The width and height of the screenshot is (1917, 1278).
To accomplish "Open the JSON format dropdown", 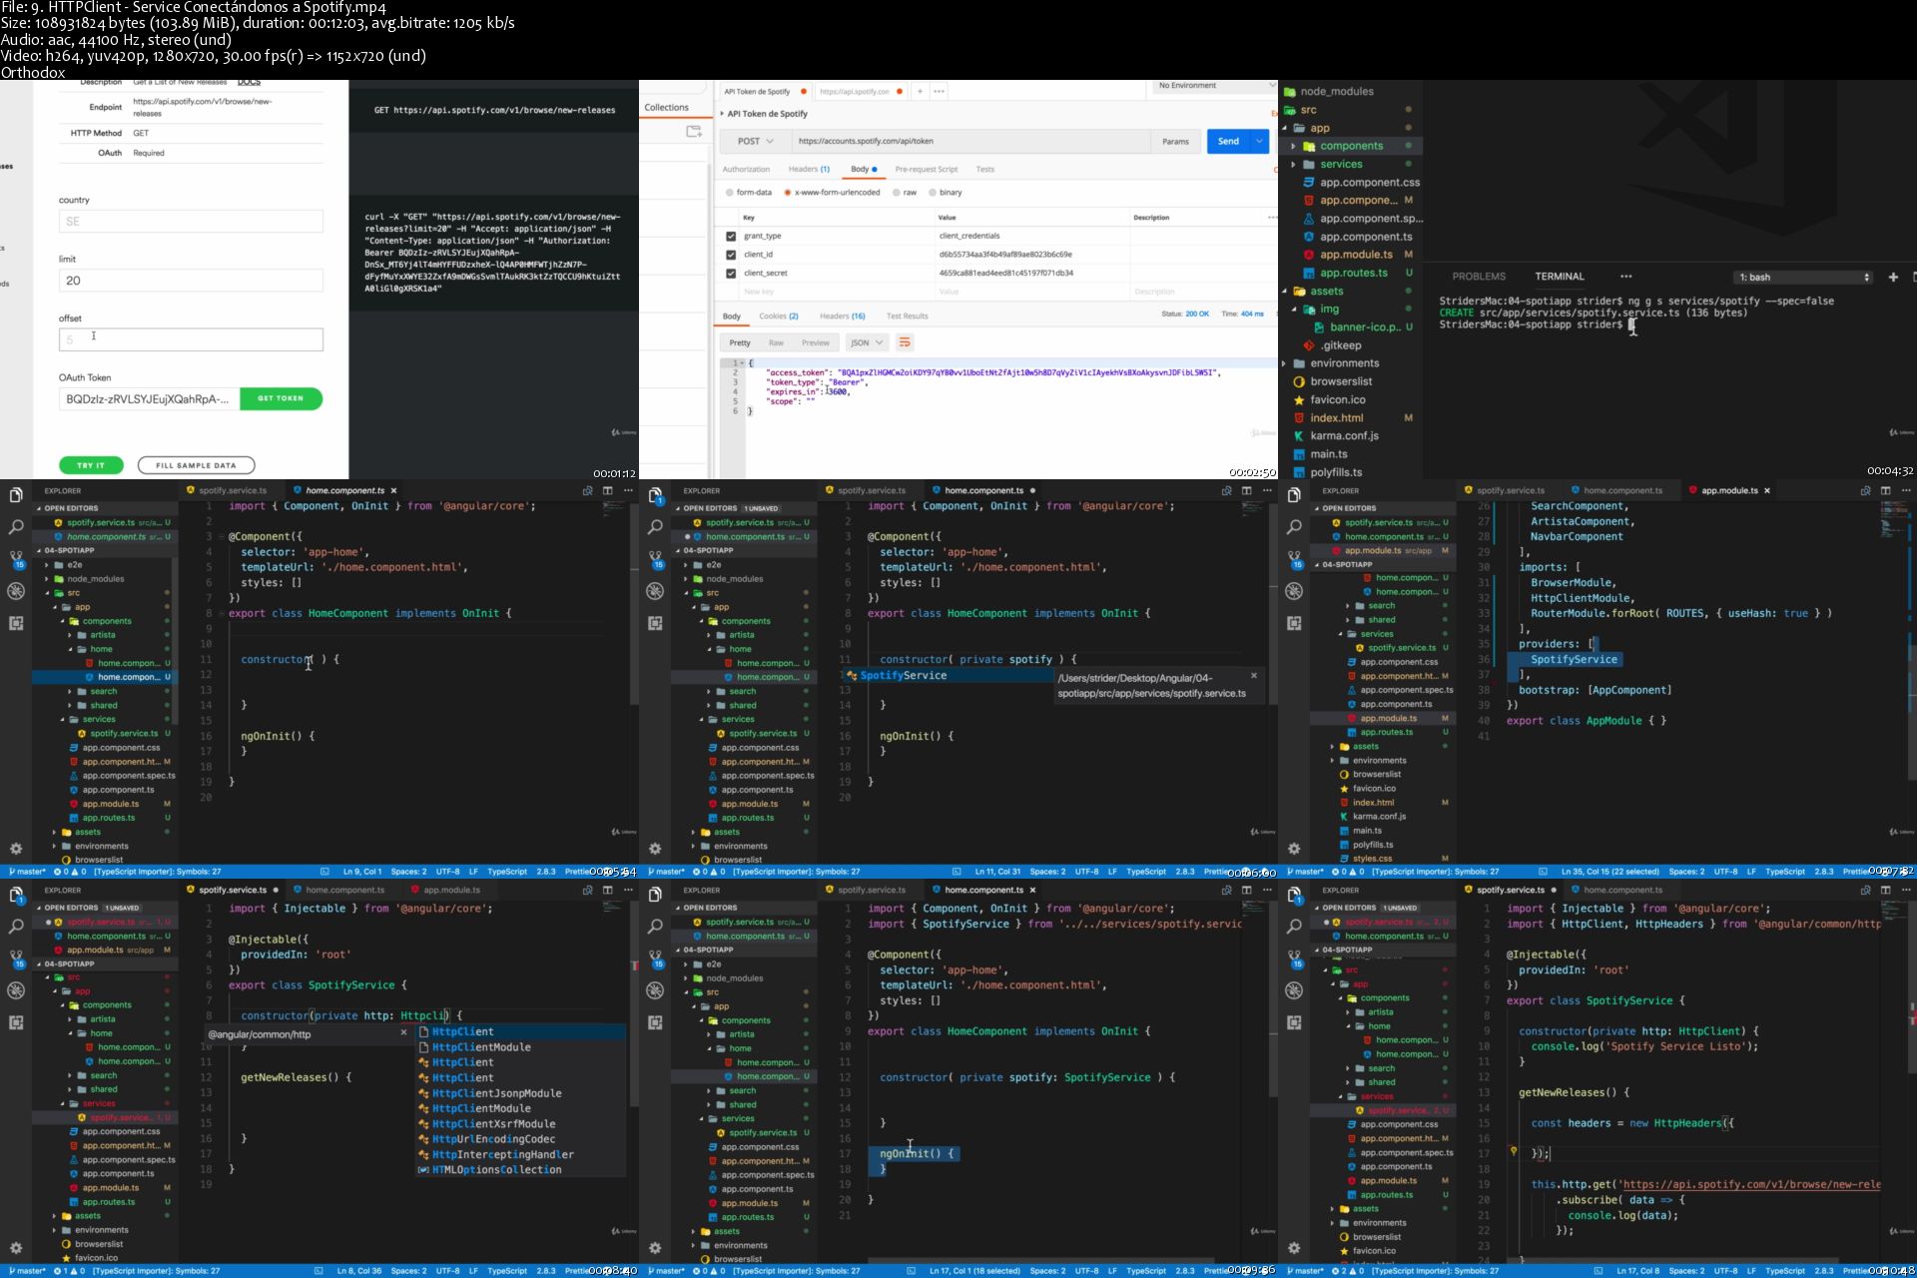I will click(866, 342).
